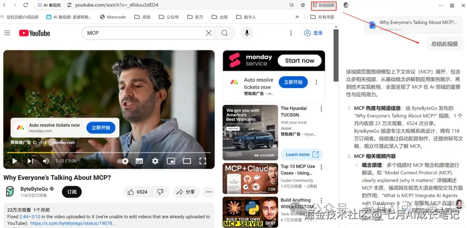Open 豆包功能介绍说明 bookmark
Screen dimensions: 467x228
(x=19, y=17)
